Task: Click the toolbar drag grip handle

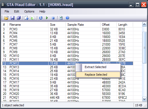Action: tap(2, 18)
